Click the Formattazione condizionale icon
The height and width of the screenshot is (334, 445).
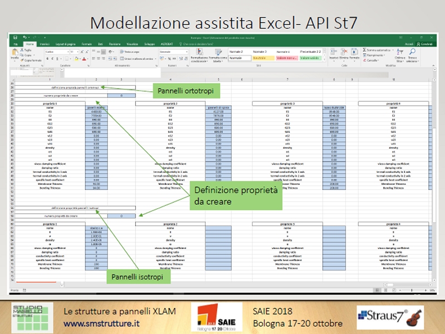click(197, 51)
